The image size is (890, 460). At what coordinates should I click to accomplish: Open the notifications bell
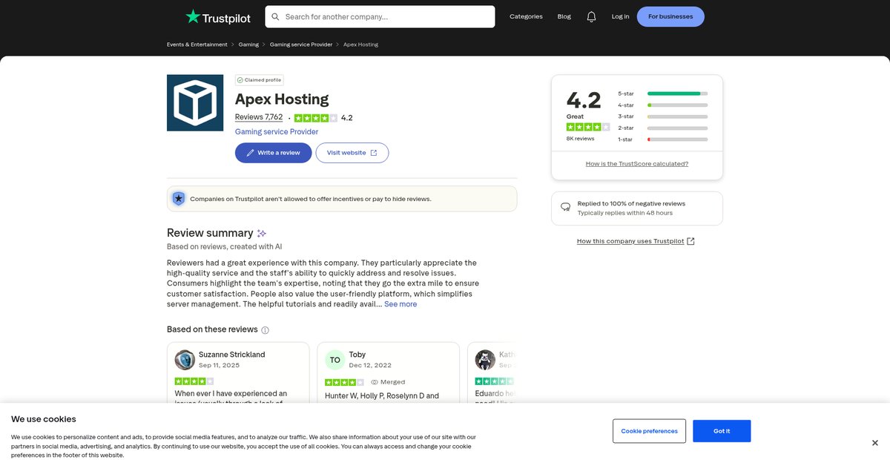591,16
